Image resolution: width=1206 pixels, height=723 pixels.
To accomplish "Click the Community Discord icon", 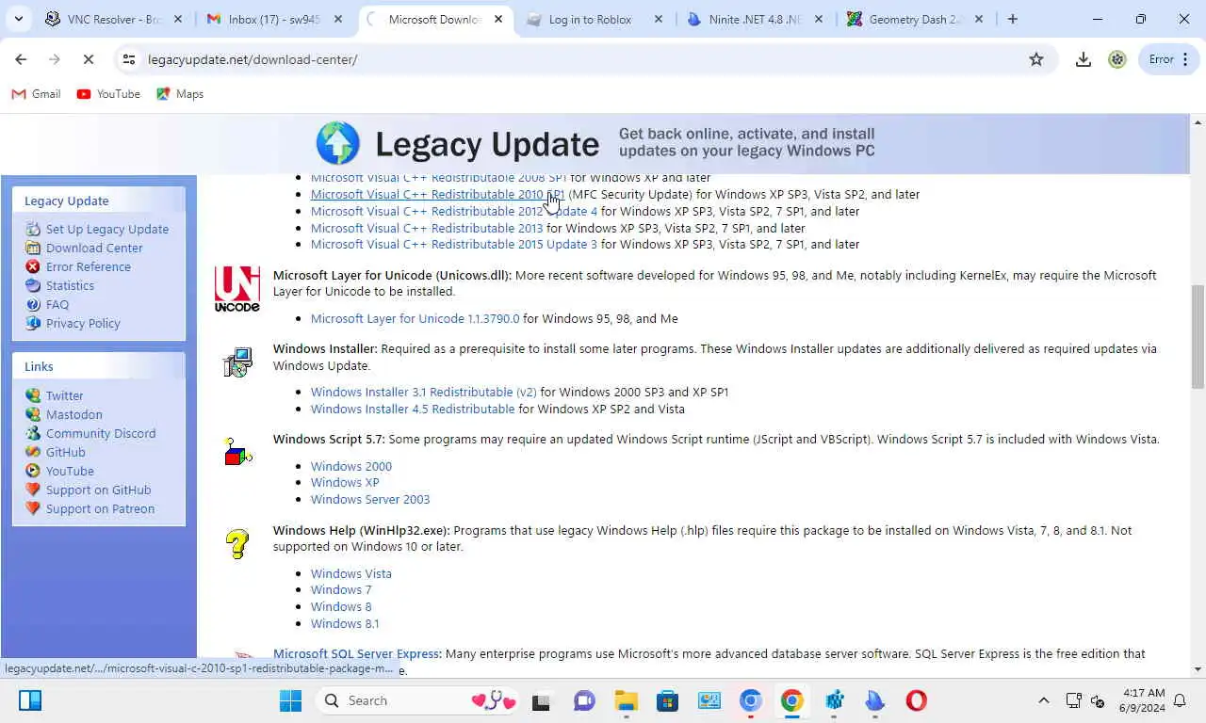I will click(x=33, y=433).
